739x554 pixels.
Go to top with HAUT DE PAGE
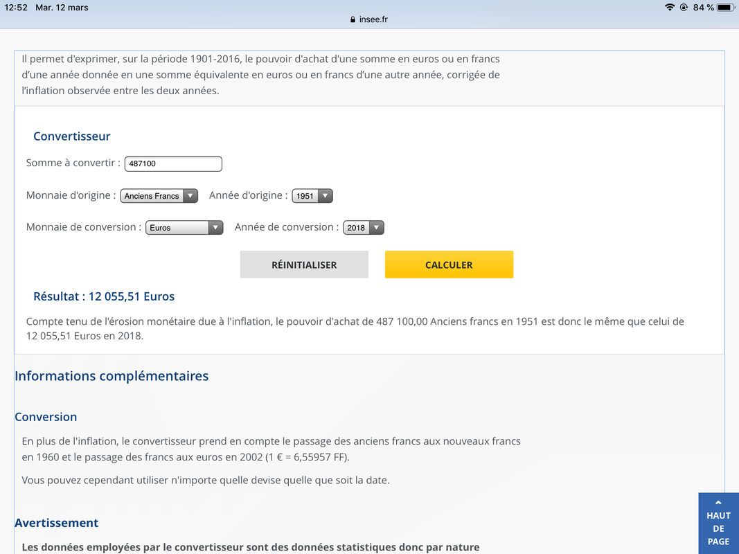coord(718,523)
